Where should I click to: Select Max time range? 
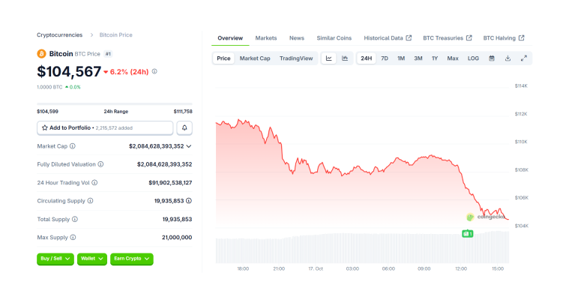point(453,58)
